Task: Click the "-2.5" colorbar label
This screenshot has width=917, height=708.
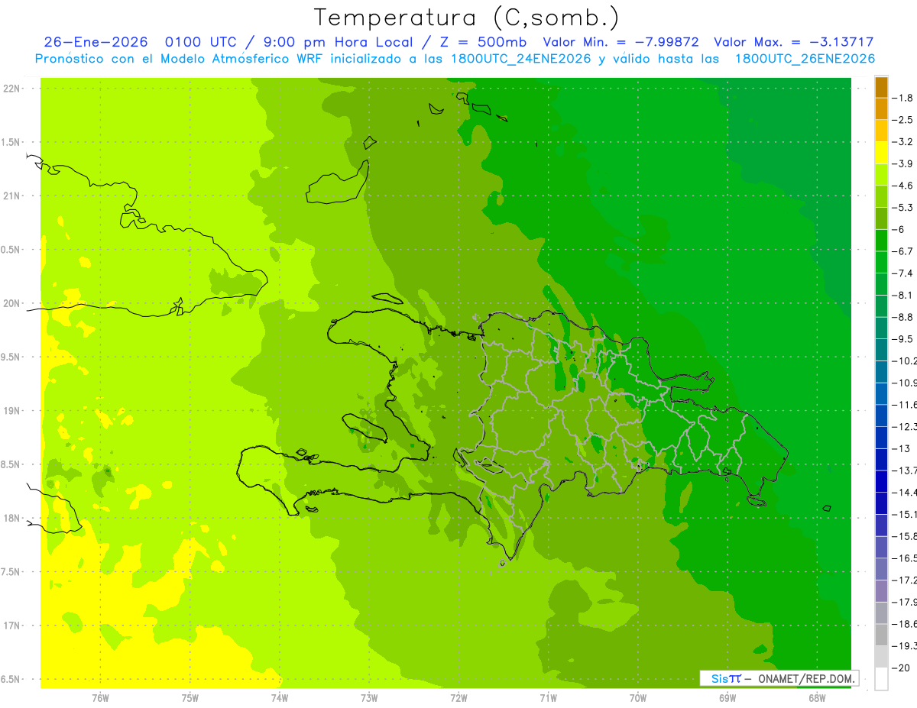Action: [903, 120]
